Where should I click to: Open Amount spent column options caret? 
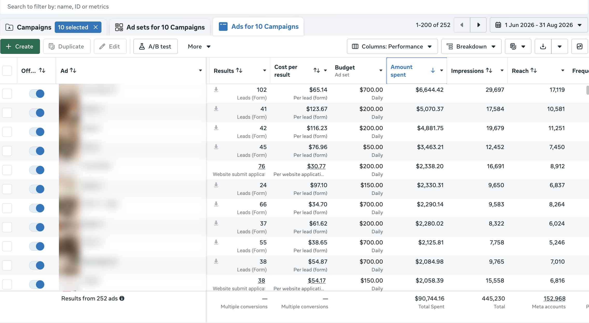click(442, 71)
